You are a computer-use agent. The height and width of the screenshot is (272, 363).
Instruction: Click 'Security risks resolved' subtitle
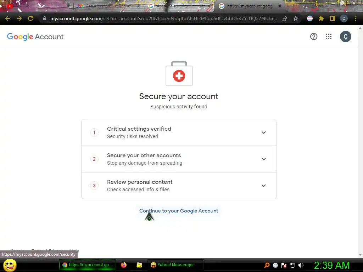pos(133,136)
